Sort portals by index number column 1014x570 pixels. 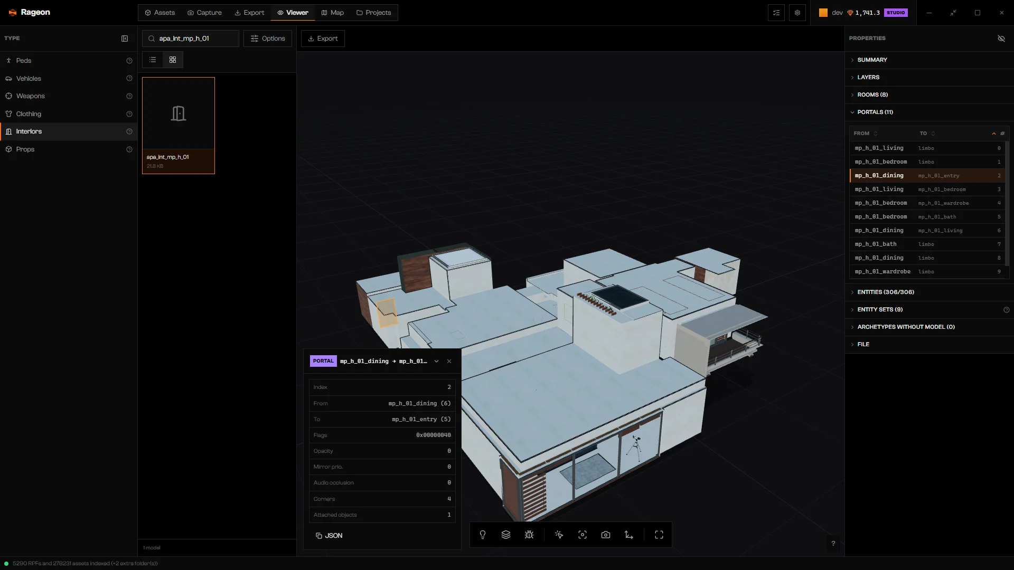coord(998,134)
